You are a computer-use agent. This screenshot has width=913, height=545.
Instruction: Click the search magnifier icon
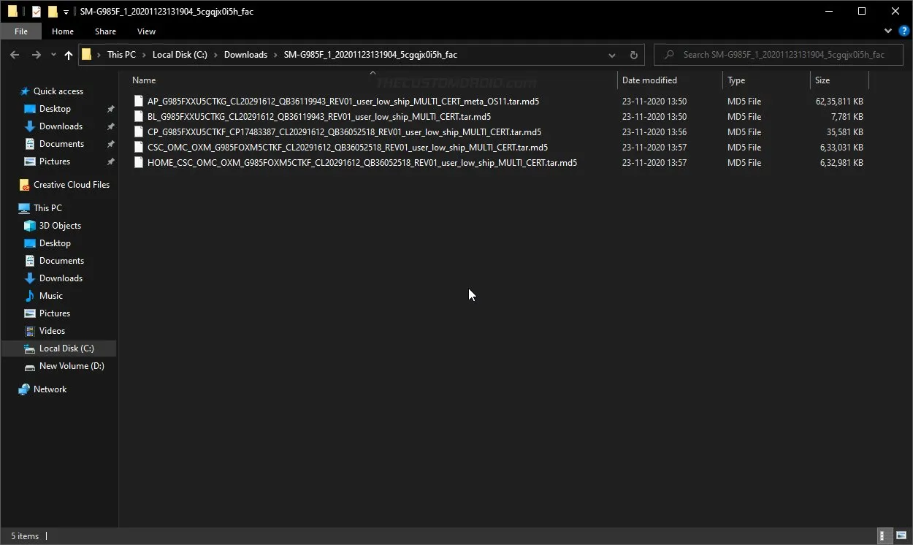pos(668,54)
